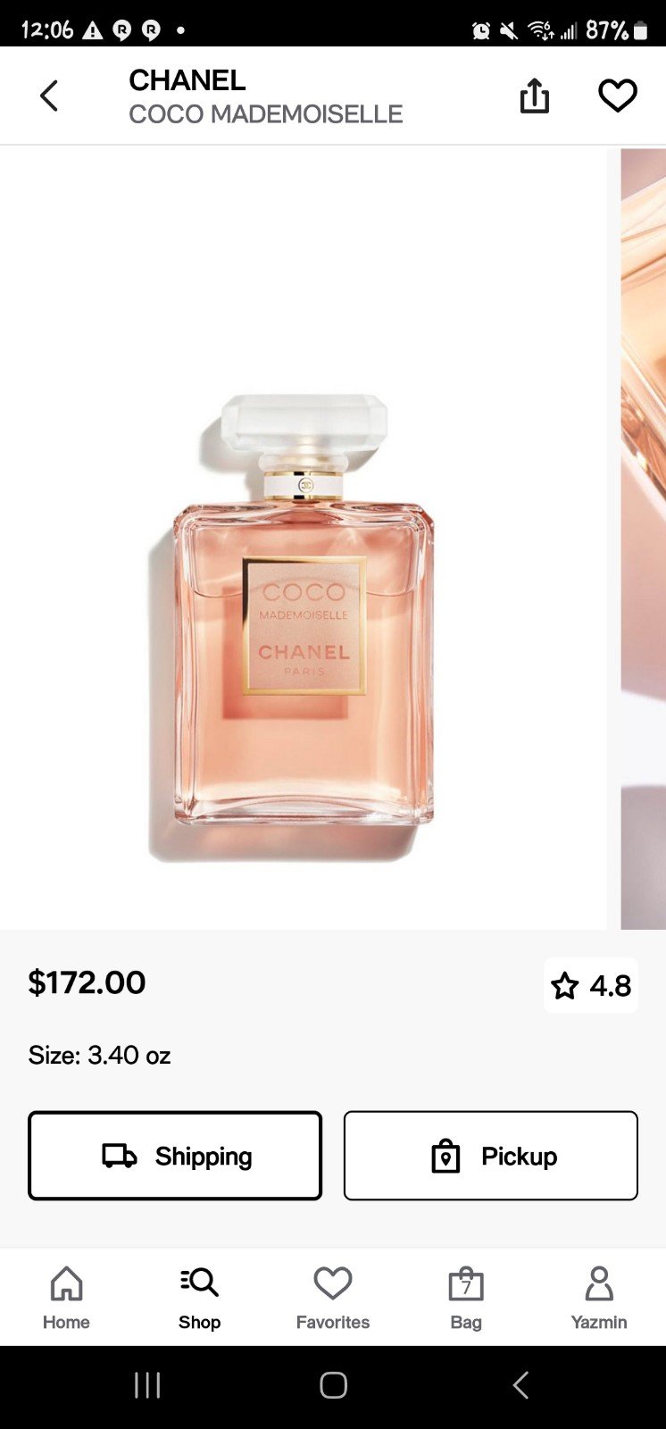Open the Shop tab

[x=199, y=1299]
